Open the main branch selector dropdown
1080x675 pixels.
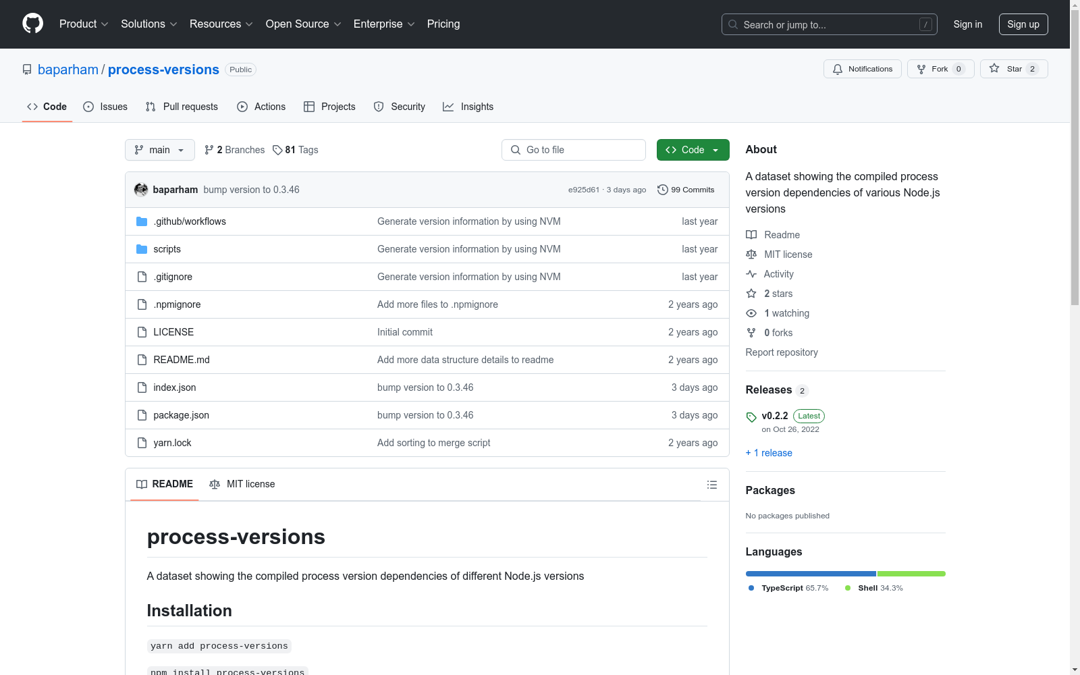pyautogui.click(x=160, y=150)
